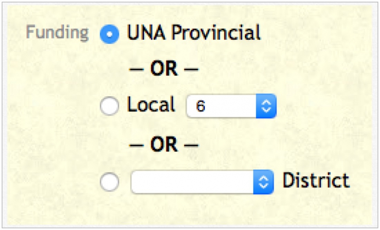Image resolution: width=380 pixels, height=230 pixels.
Task: Click the Local label text
Action: pos(151,104)
